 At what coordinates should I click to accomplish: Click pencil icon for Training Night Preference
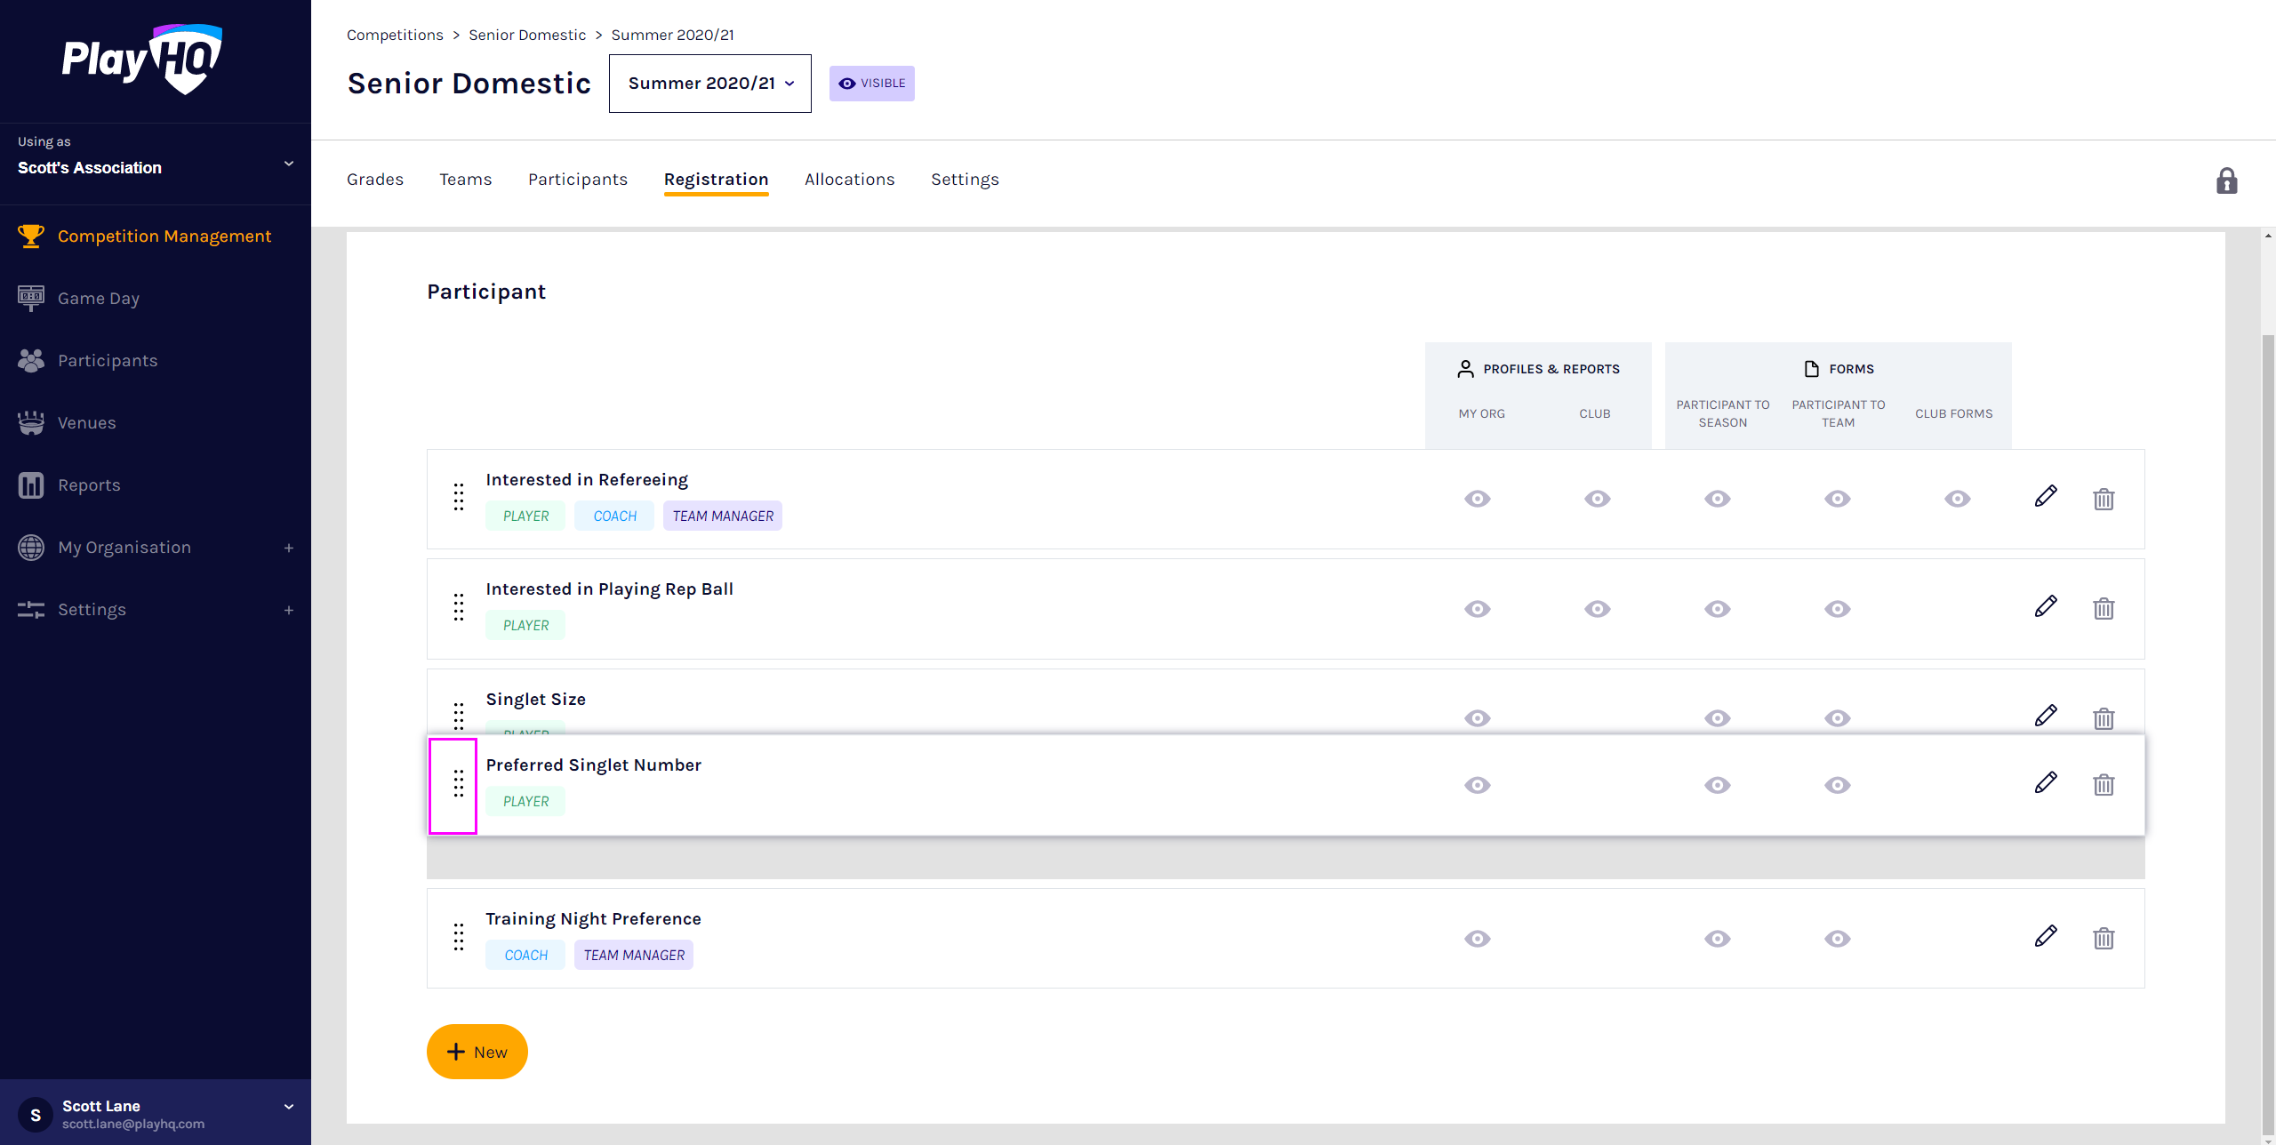point(2045,937)
